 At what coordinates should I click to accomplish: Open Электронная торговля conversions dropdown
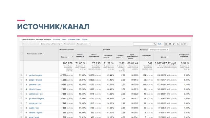(159, 50)
